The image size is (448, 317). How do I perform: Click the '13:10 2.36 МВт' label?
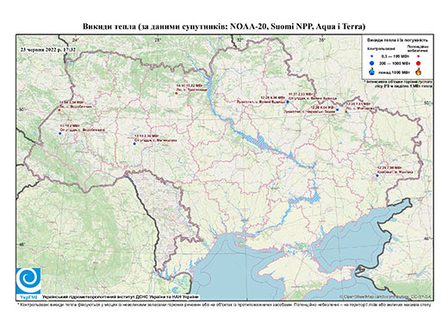146,136
